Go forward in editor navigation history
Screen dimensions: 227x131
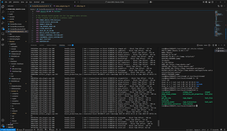[78, 2]
